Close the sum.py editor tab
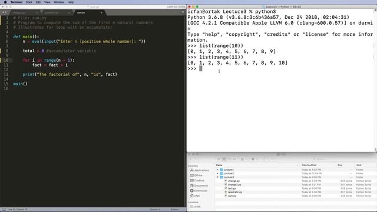This screenshot has height=212, width=377. coord(101,12)
